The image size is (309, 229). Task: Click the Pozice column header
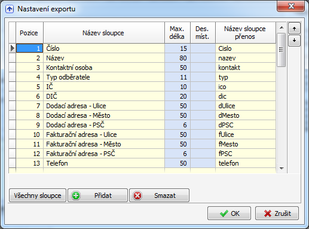[29, 33]
